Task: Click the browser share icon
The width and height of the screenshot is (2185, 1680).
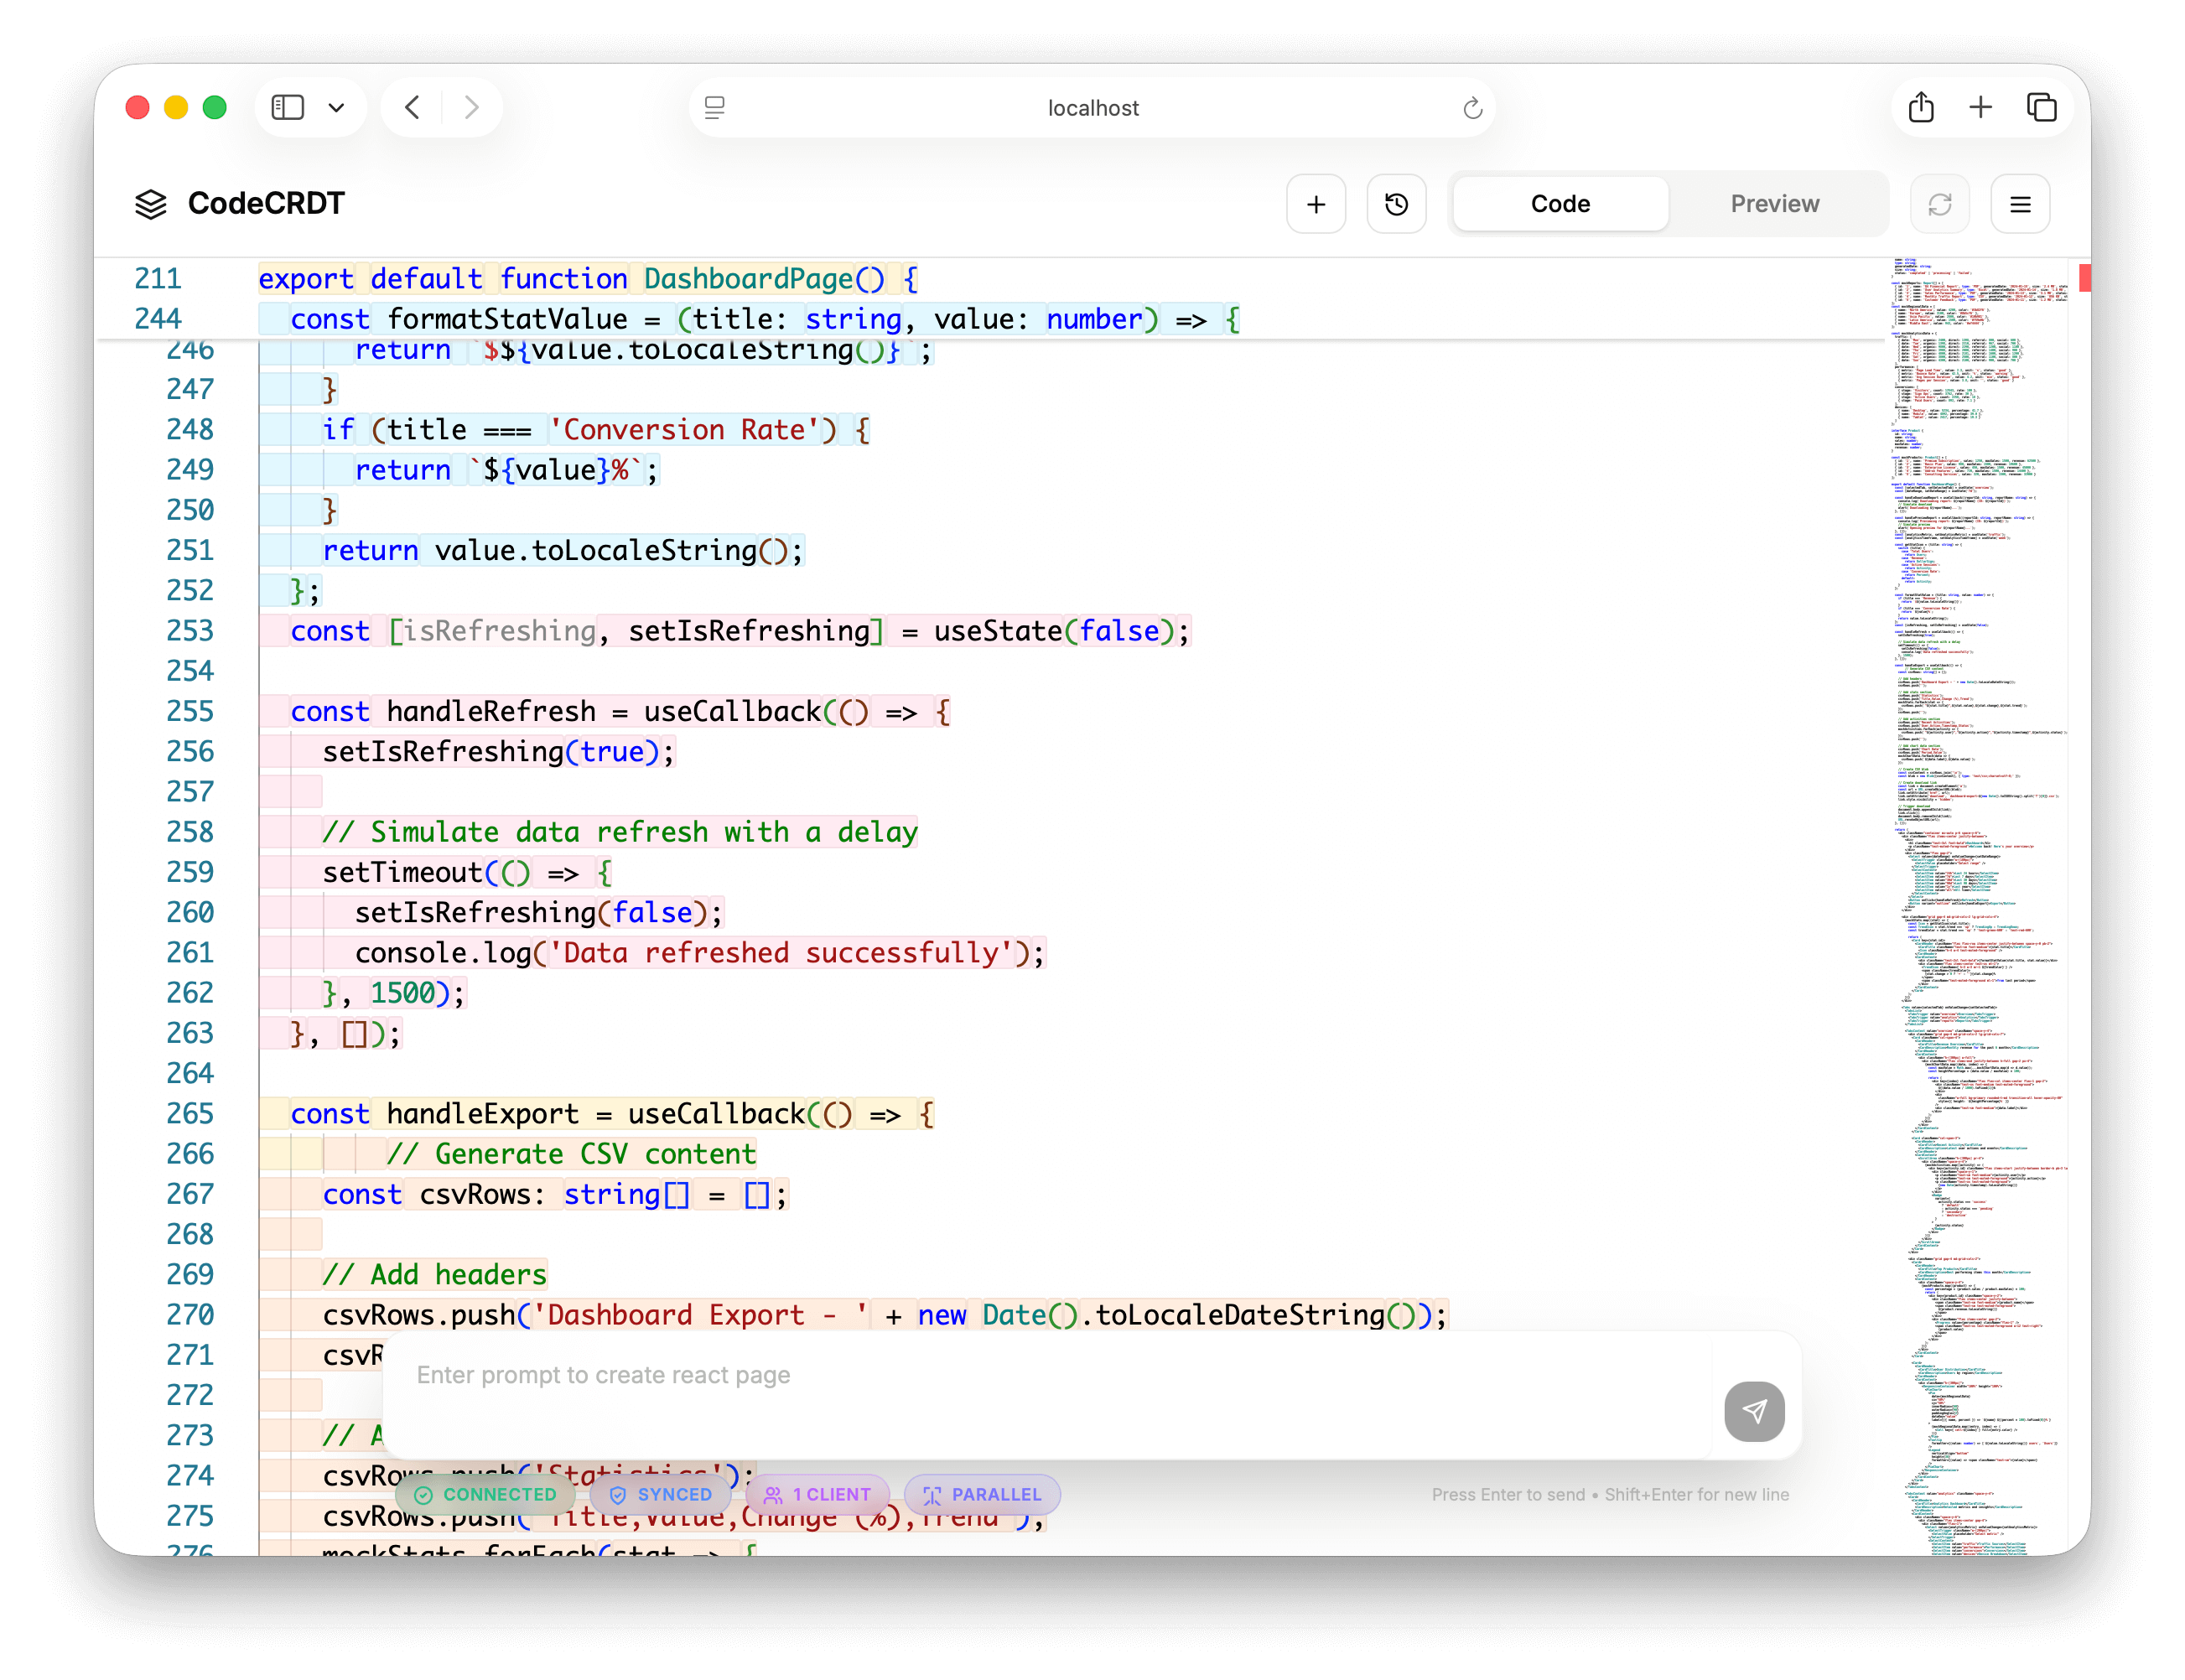Action: pyautogui.click(x=1920, y=107)
